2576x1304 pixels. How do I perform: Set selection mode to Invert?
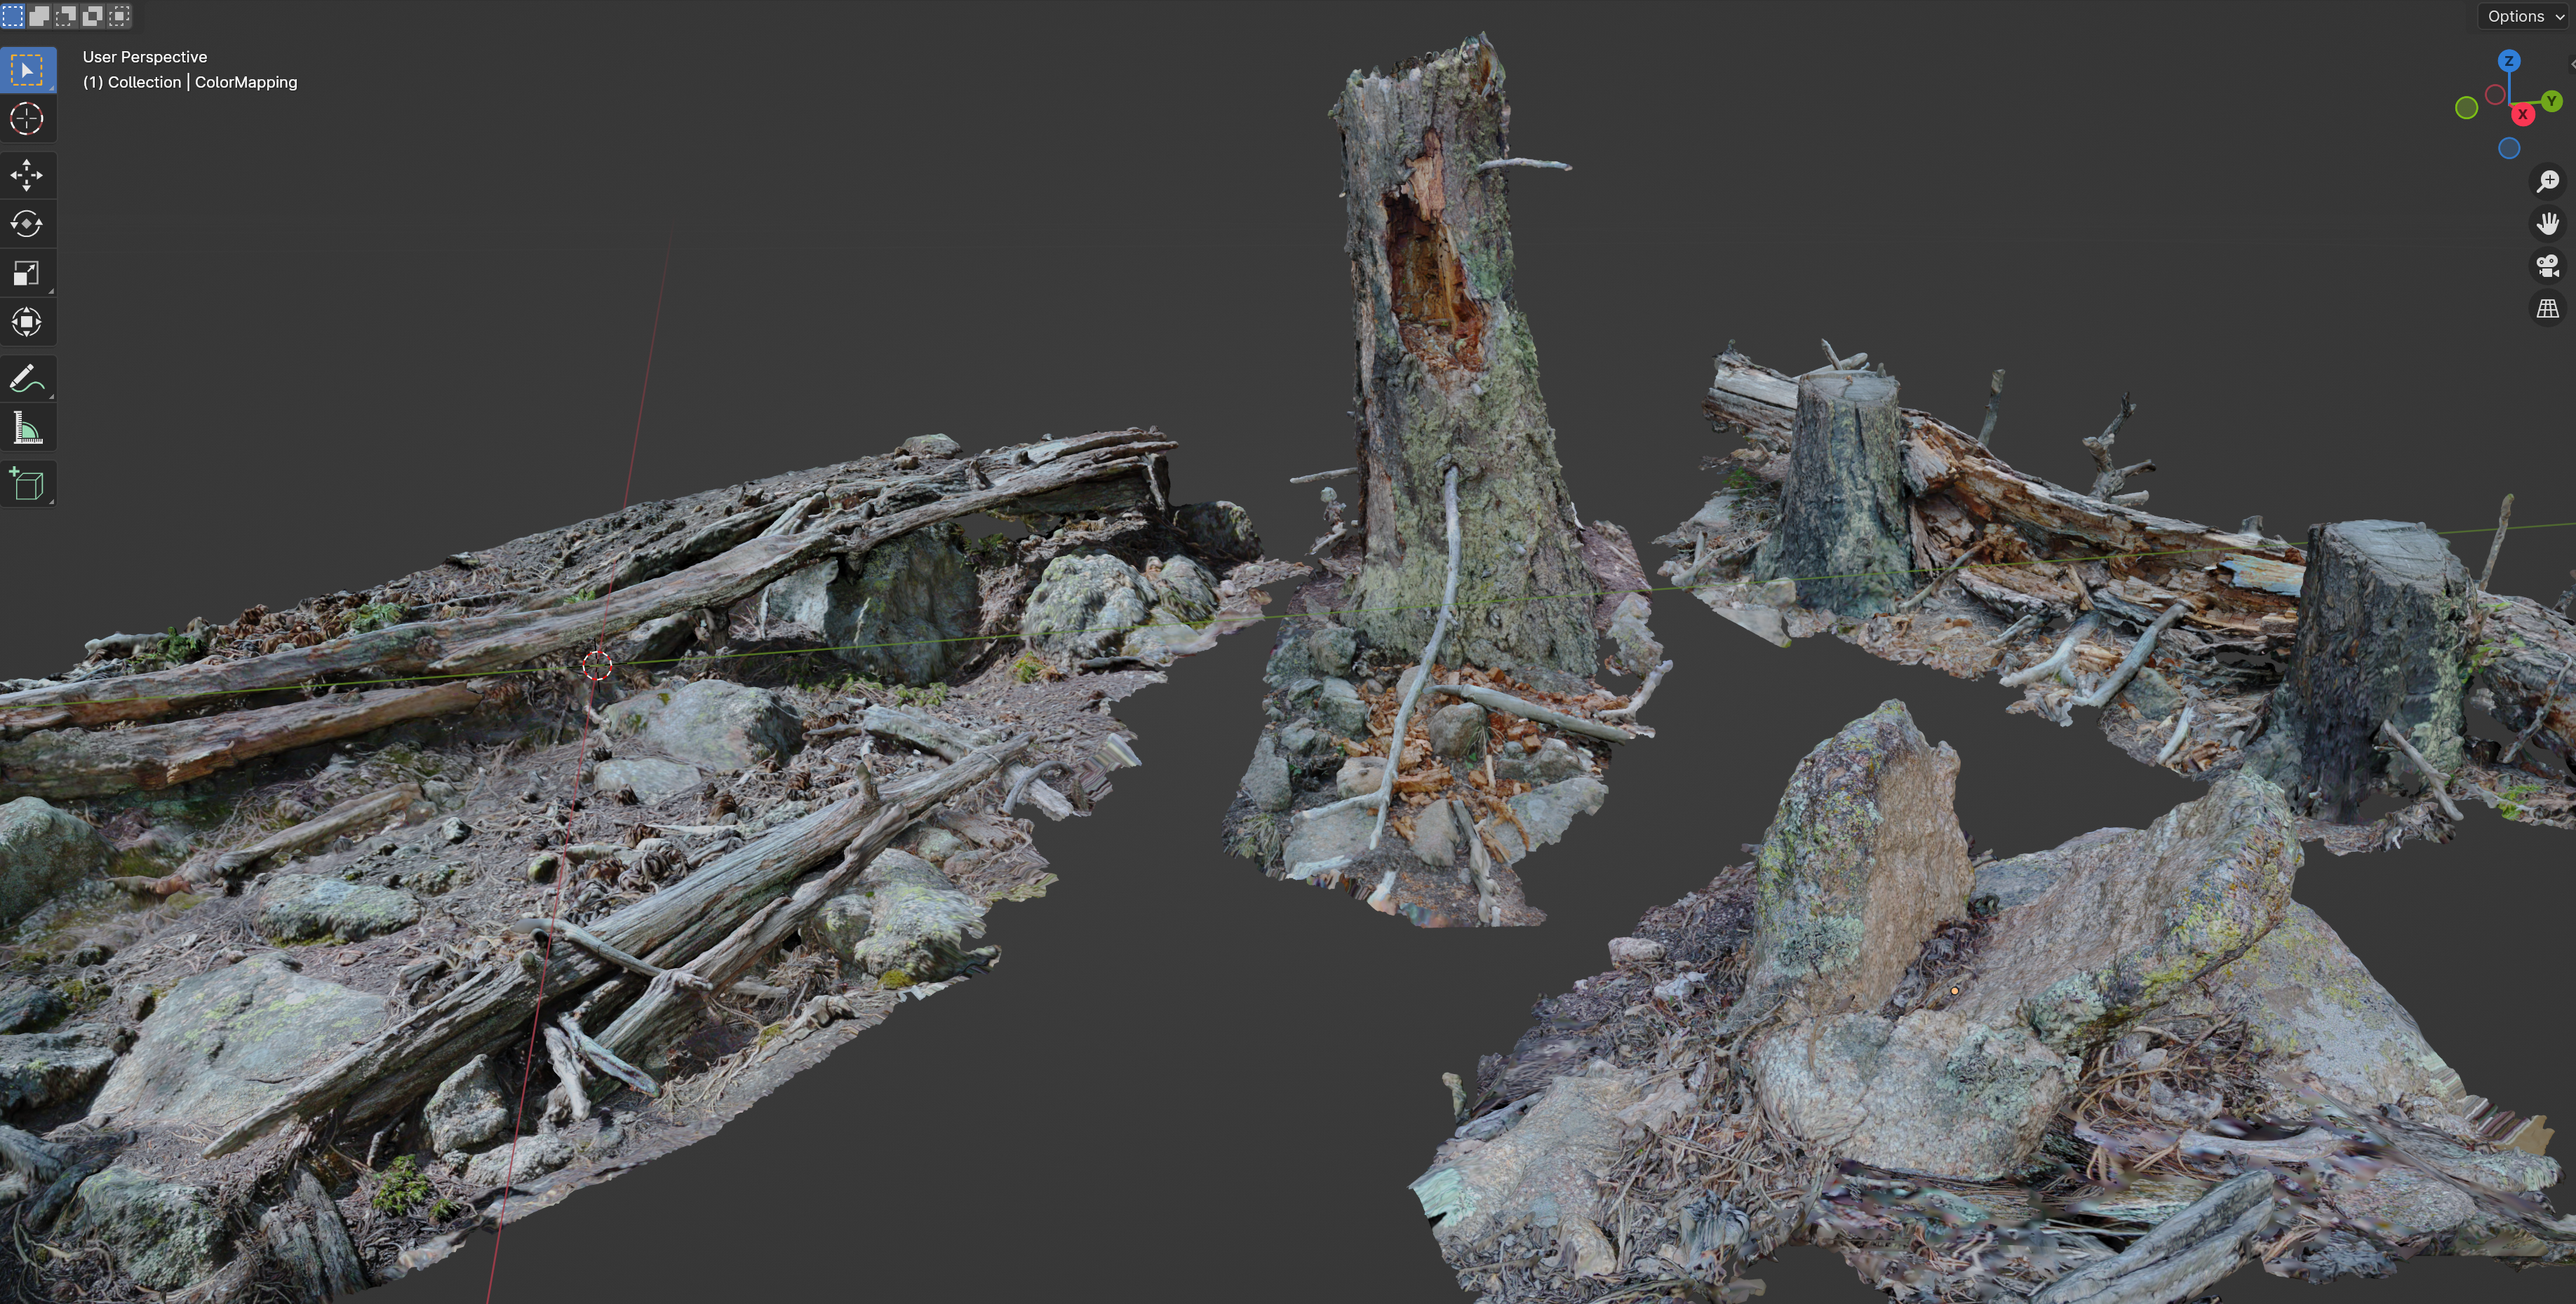[x=93, y=16]
